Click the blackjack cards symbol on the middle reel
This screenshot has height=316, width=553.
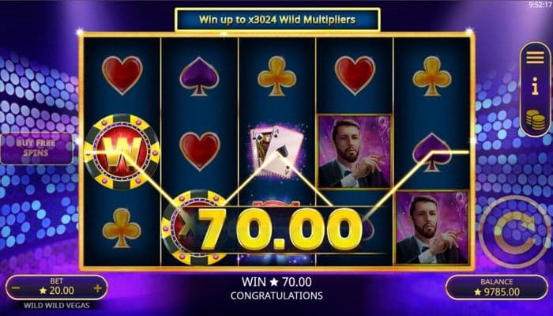tap(276, 151)
